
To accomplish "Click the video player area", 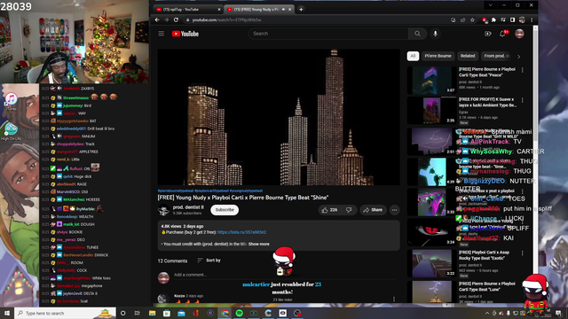I will 279,117.
